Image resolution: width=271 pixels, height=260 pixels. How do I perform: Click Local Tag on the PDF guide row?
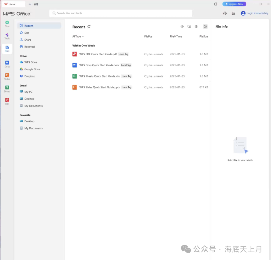[x=123, y=54]
